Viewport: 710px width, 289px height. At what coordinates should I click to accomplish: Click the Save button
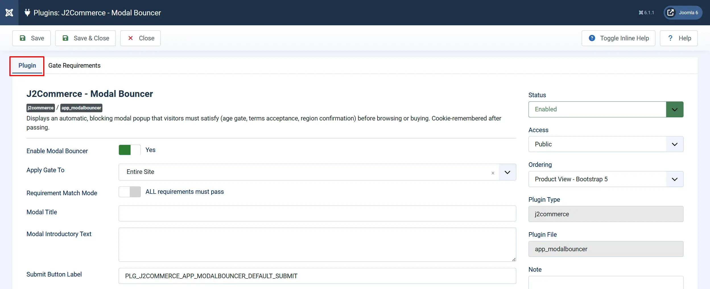(x=31, y=38)
